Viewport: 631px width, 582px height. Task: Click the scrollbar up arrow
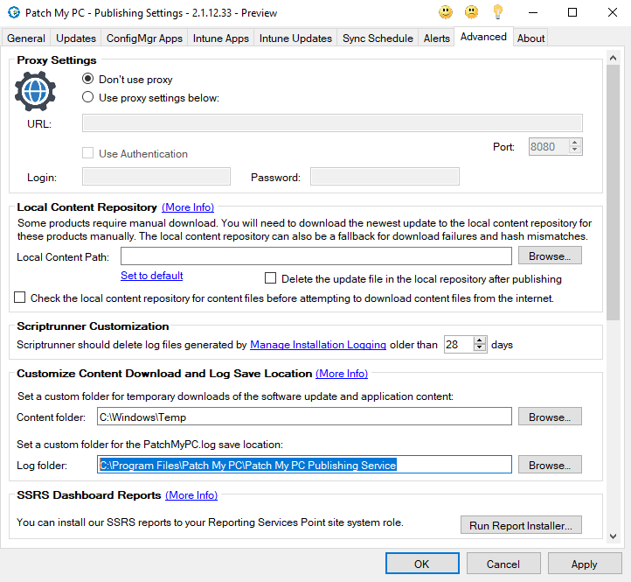613,58
